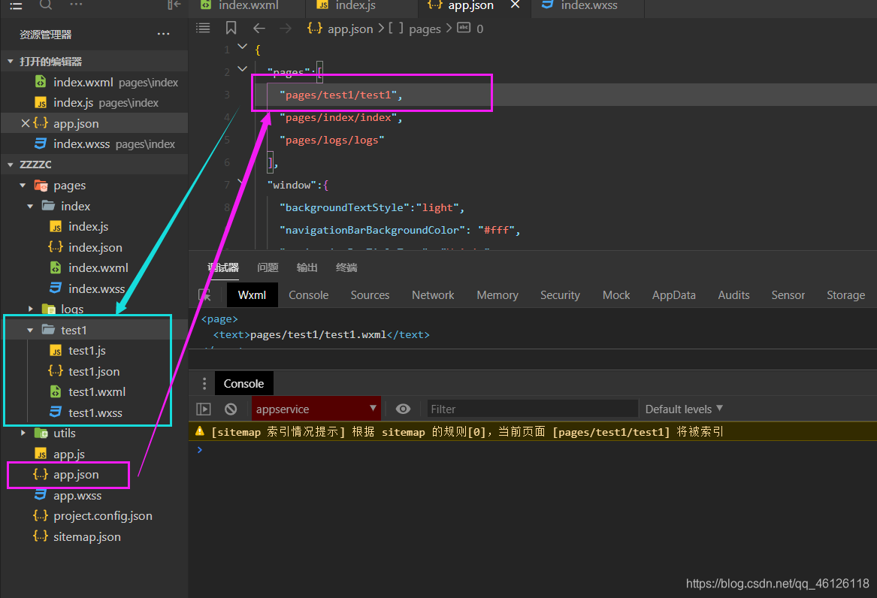Screen dimensions: 877x598
Task: Open the three-dot more options beside search
Action: tap(76, 5)
